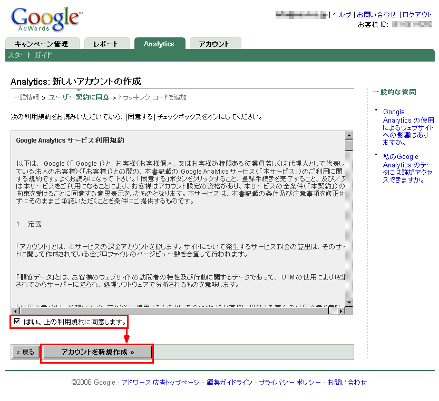Click the 1. 定義 section text

29,224
